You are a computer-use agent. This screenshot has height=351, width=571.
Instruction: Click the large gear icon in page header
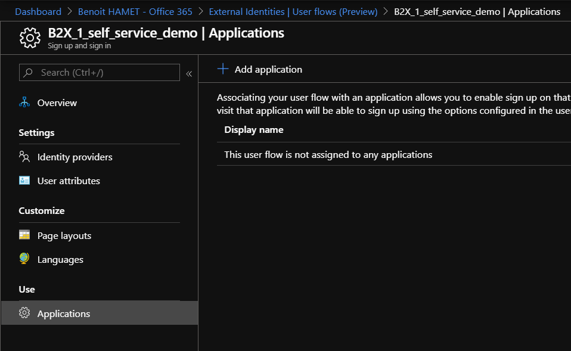30,38
